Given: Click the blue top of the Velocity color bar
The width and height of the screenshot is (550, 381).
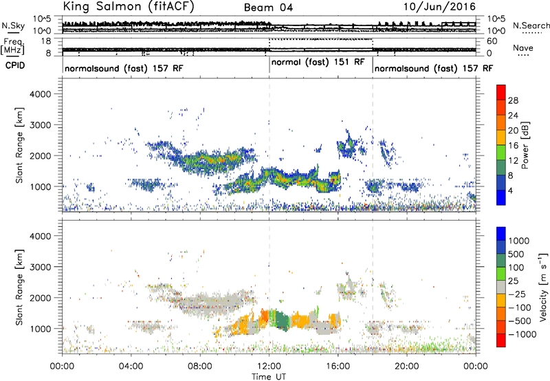Looking at the screenshot, I should 501,234.
